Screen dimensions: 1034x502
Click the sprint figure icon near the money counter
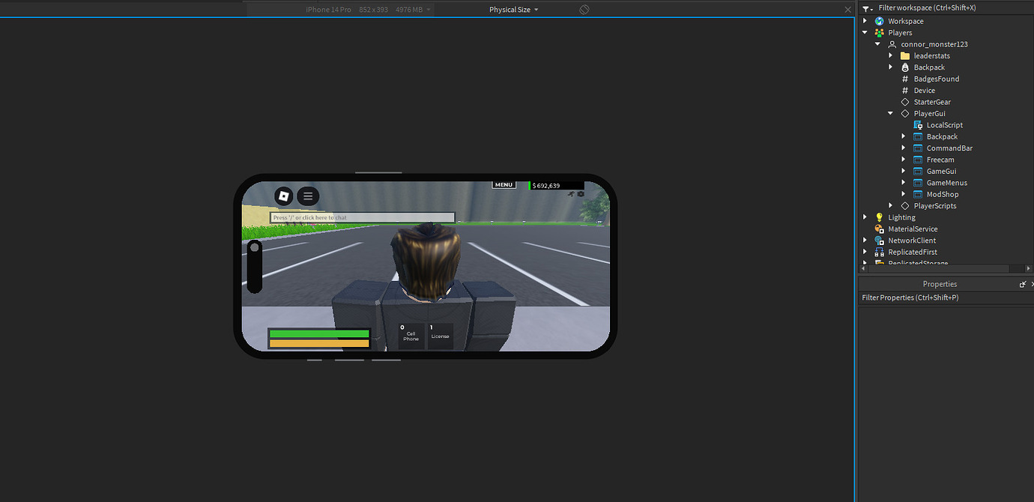coord(571,194)
